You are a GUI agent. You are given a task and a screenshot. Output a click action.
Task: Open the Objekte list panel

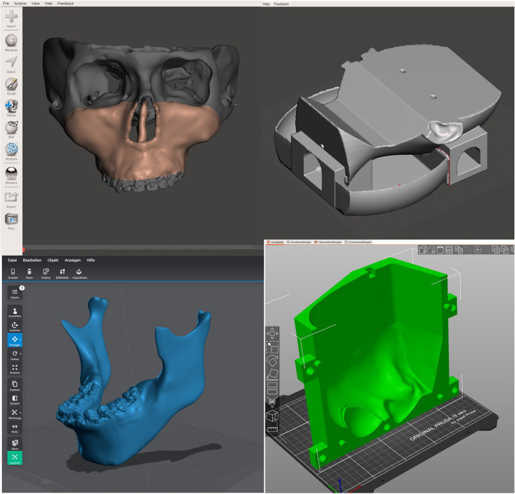coord(15,293)
